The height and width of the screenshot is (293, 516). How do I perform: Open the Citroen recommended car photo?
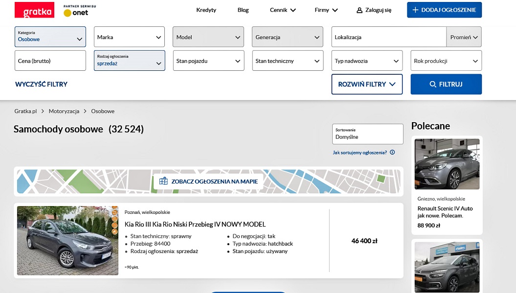click(447, 267)
